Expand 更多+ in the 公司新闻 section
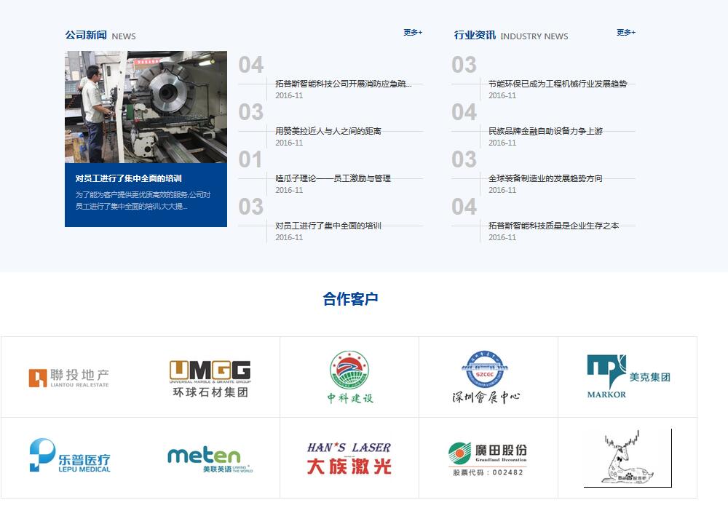Screen dimensions: 728x508 pos(413,33)
